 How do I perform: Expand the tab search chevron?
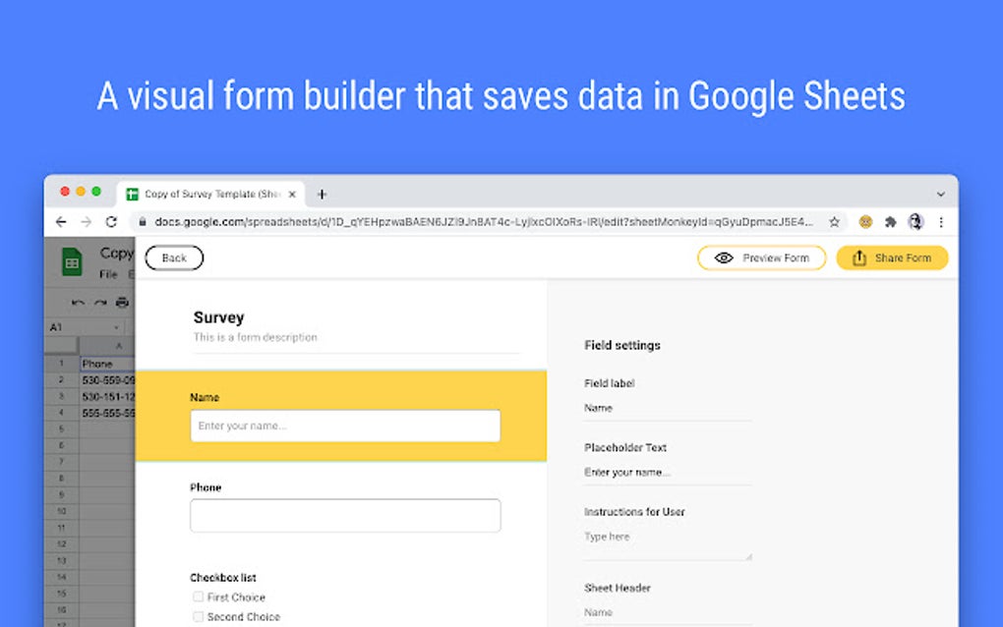point(940,195)
